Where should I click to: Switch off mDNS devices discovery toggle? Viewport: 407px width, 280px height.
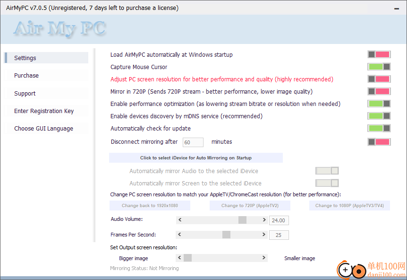(x=379, y=116)
